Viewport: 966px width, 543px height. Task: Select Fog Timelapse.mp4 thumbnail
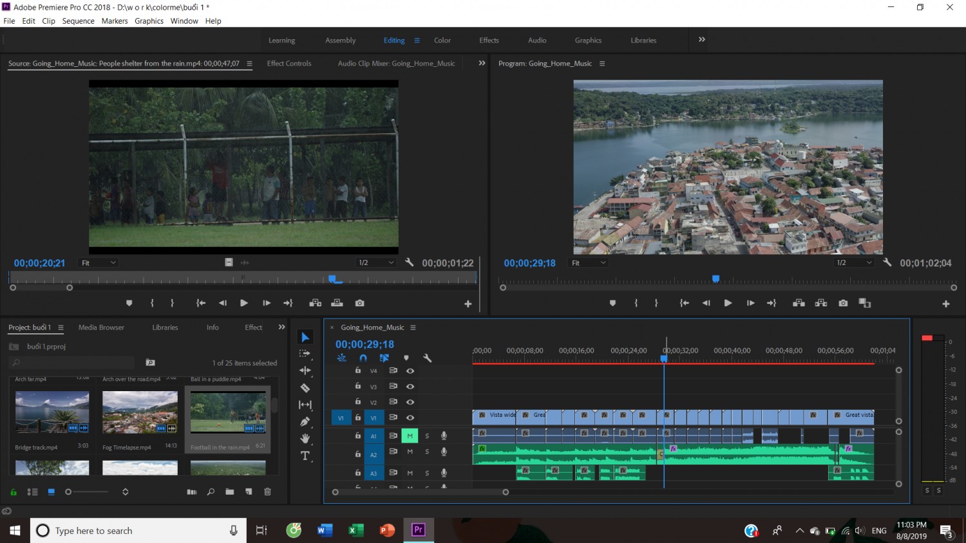tap(140, 412)
